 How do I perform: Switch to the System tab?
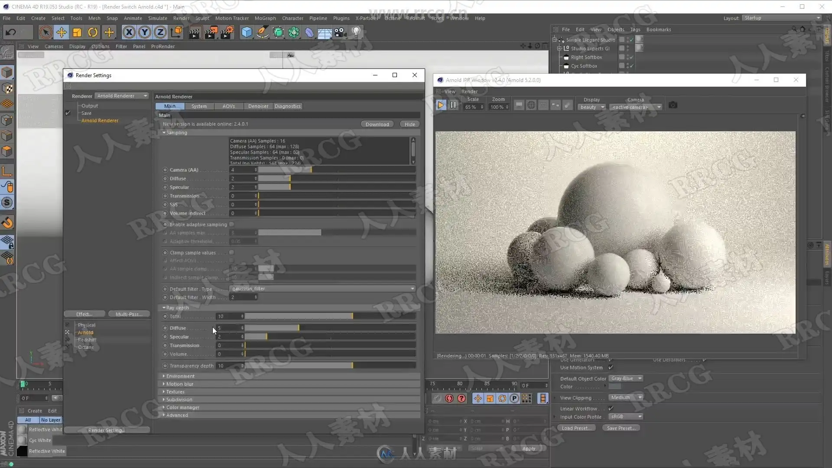[x=199, y=106]
